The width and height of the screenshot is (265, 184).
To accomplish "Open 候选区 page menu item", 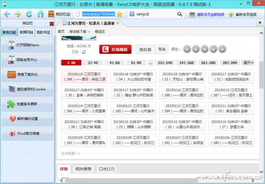I will click(x=100, y=32).
